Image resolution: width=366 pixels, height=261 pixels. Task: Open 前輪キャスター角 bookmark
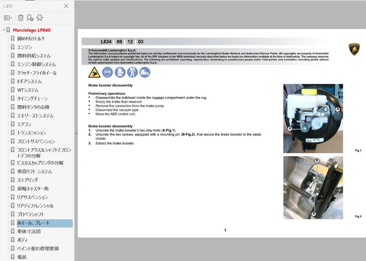(x=33, y=188)
